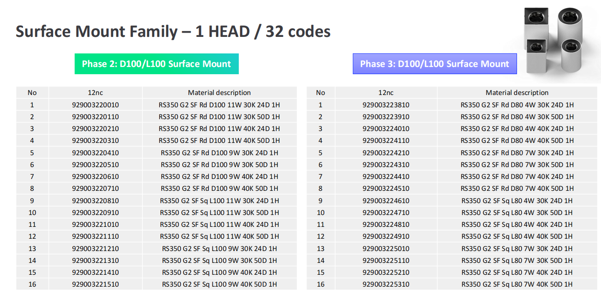Click the 12nc cell 929003225310
601x307 pixels.
point(386,284)
